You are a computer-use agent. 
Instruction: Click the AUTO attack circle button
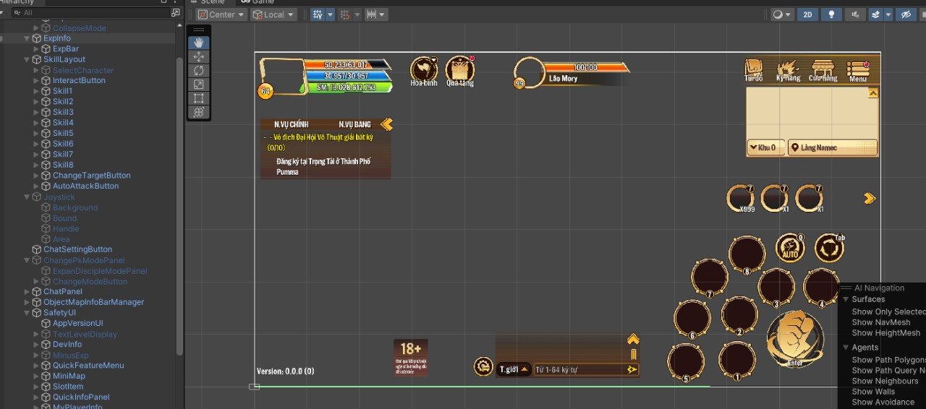point(790,248)
